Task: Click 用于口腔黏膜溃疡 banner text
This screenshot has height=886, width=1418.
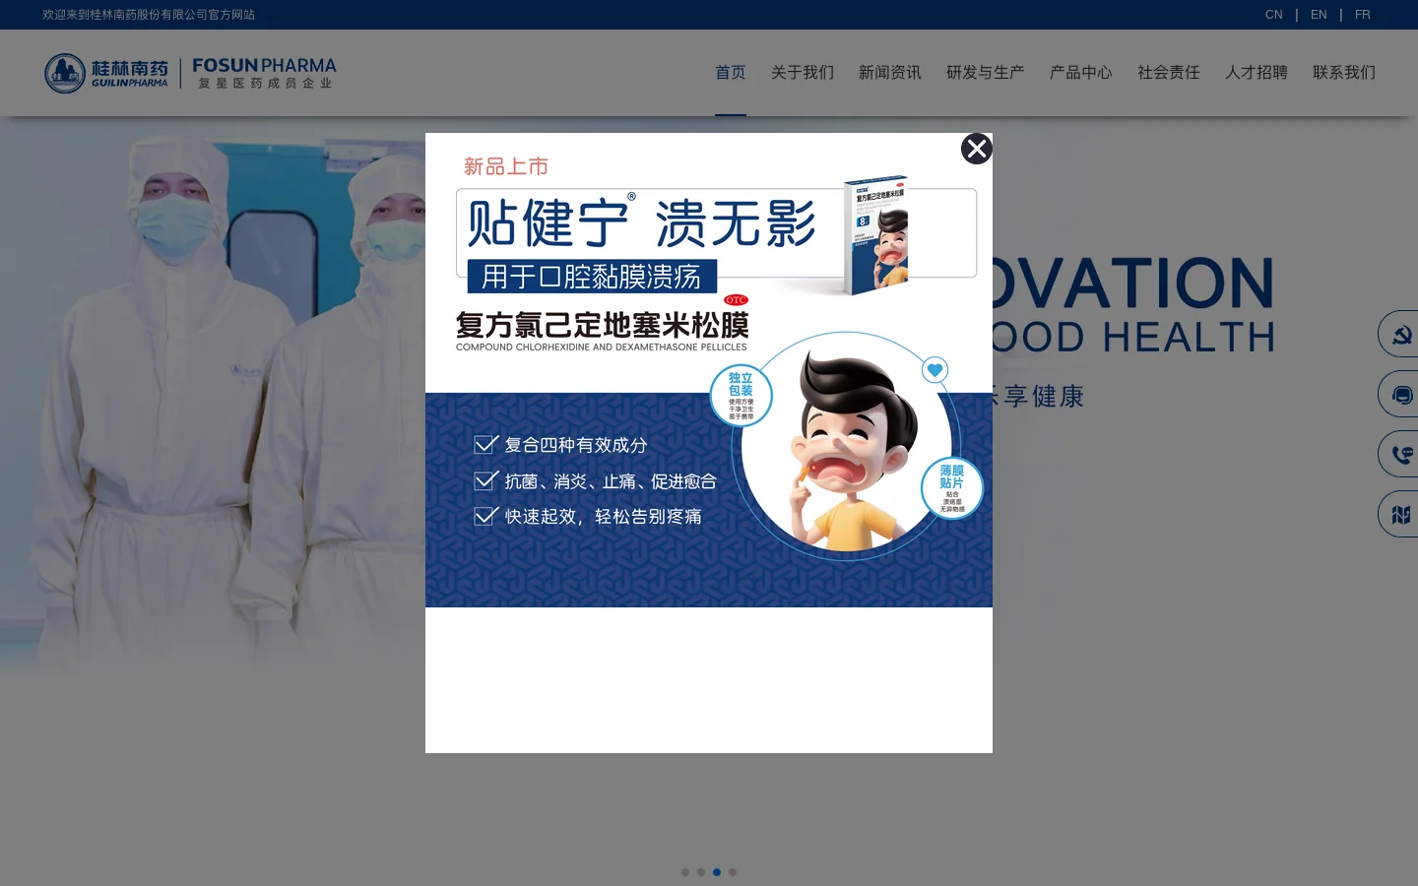Action: point(592,277)
